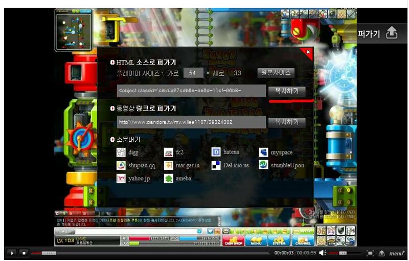Image resolution: width=409 pixels, height=261 pixels.
Task: Click the 퍼가기 share button at top right
Action: (382, 33)
